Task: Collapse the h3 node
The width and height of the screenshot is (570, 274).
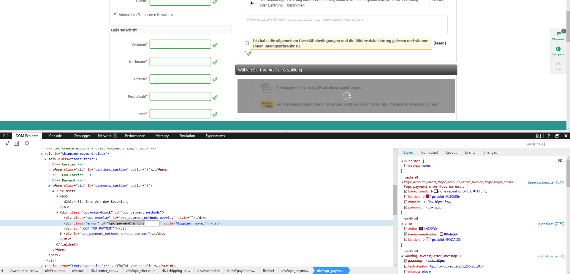Action: 57,196
